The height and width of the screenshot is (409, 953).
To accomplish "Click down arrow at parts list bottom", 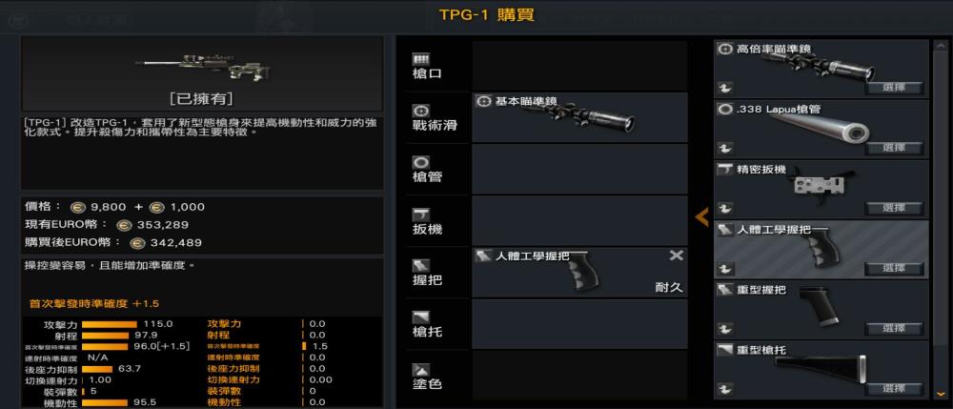I will click(x=943, y=393).
